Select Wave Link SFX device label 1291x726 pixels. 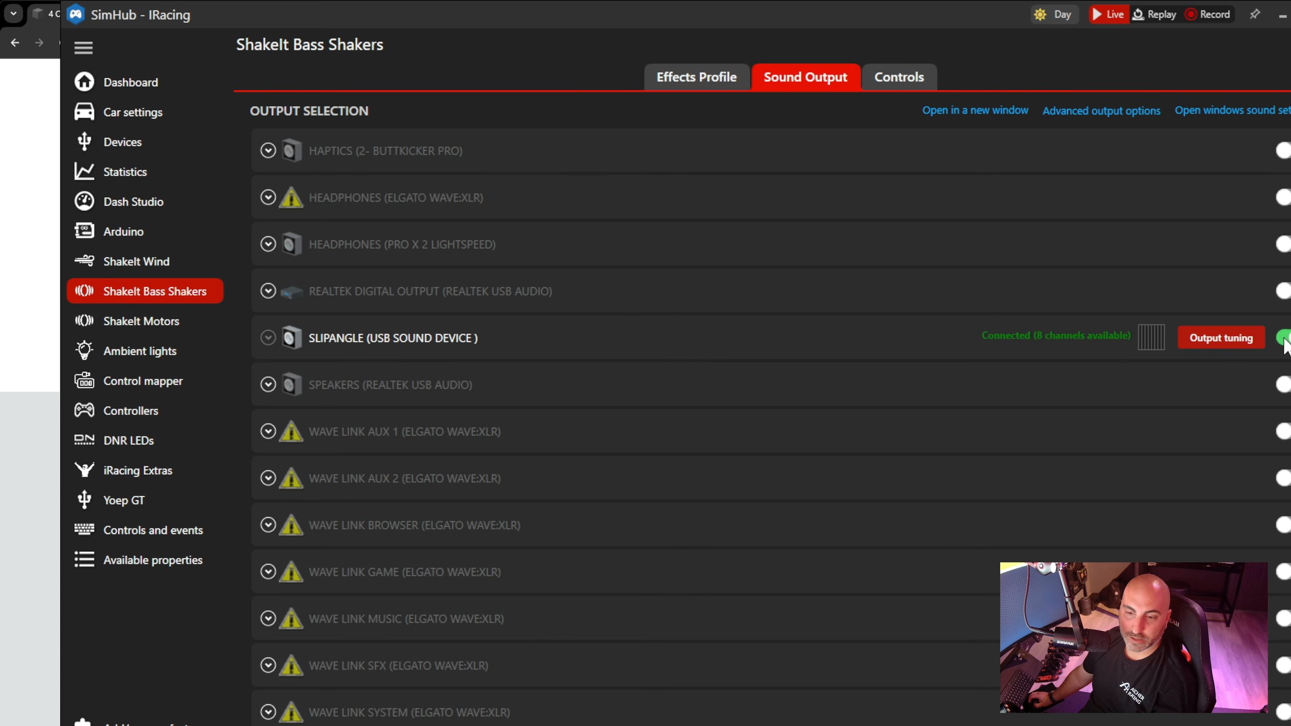coord(398,666)
